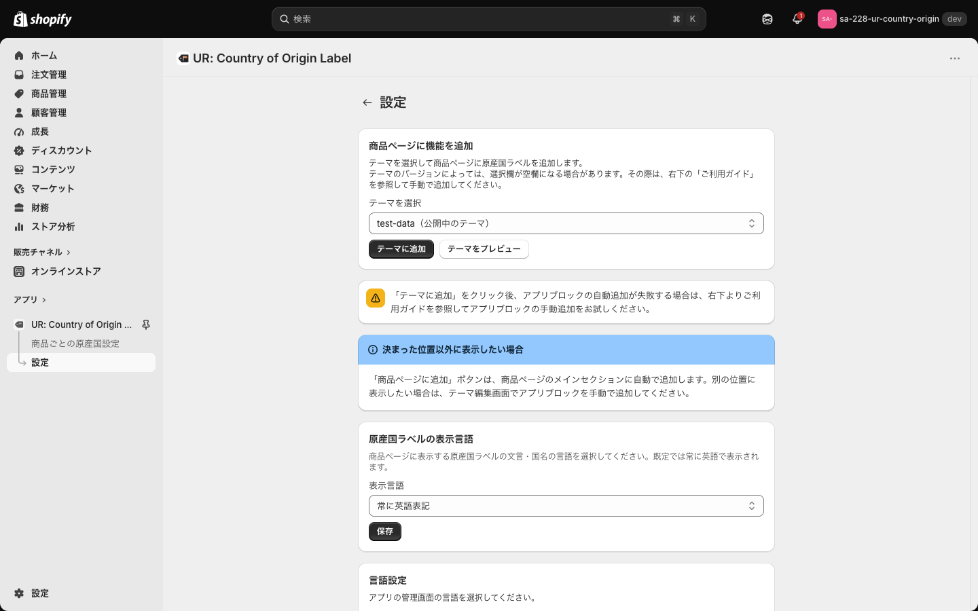Open ストア分析 in sidebar
Screen dimensions: 978x611
[x=81, y=227]
